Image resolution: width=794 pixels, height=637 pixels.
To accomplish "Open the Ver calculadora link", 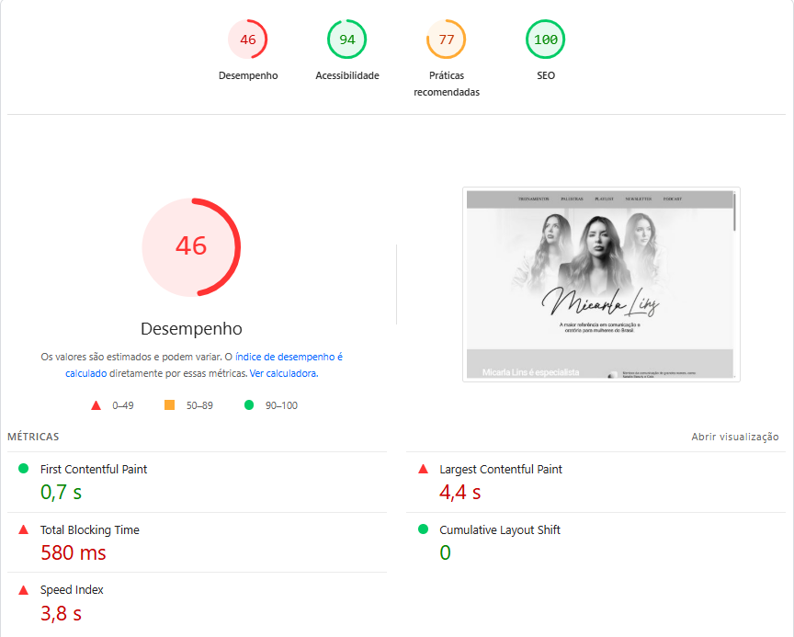I will click(x=283, y=374).
